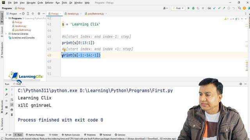The image size is (250, 140).
Task: Select passStatment.py in project tree
Action: [x=23, y=30]
